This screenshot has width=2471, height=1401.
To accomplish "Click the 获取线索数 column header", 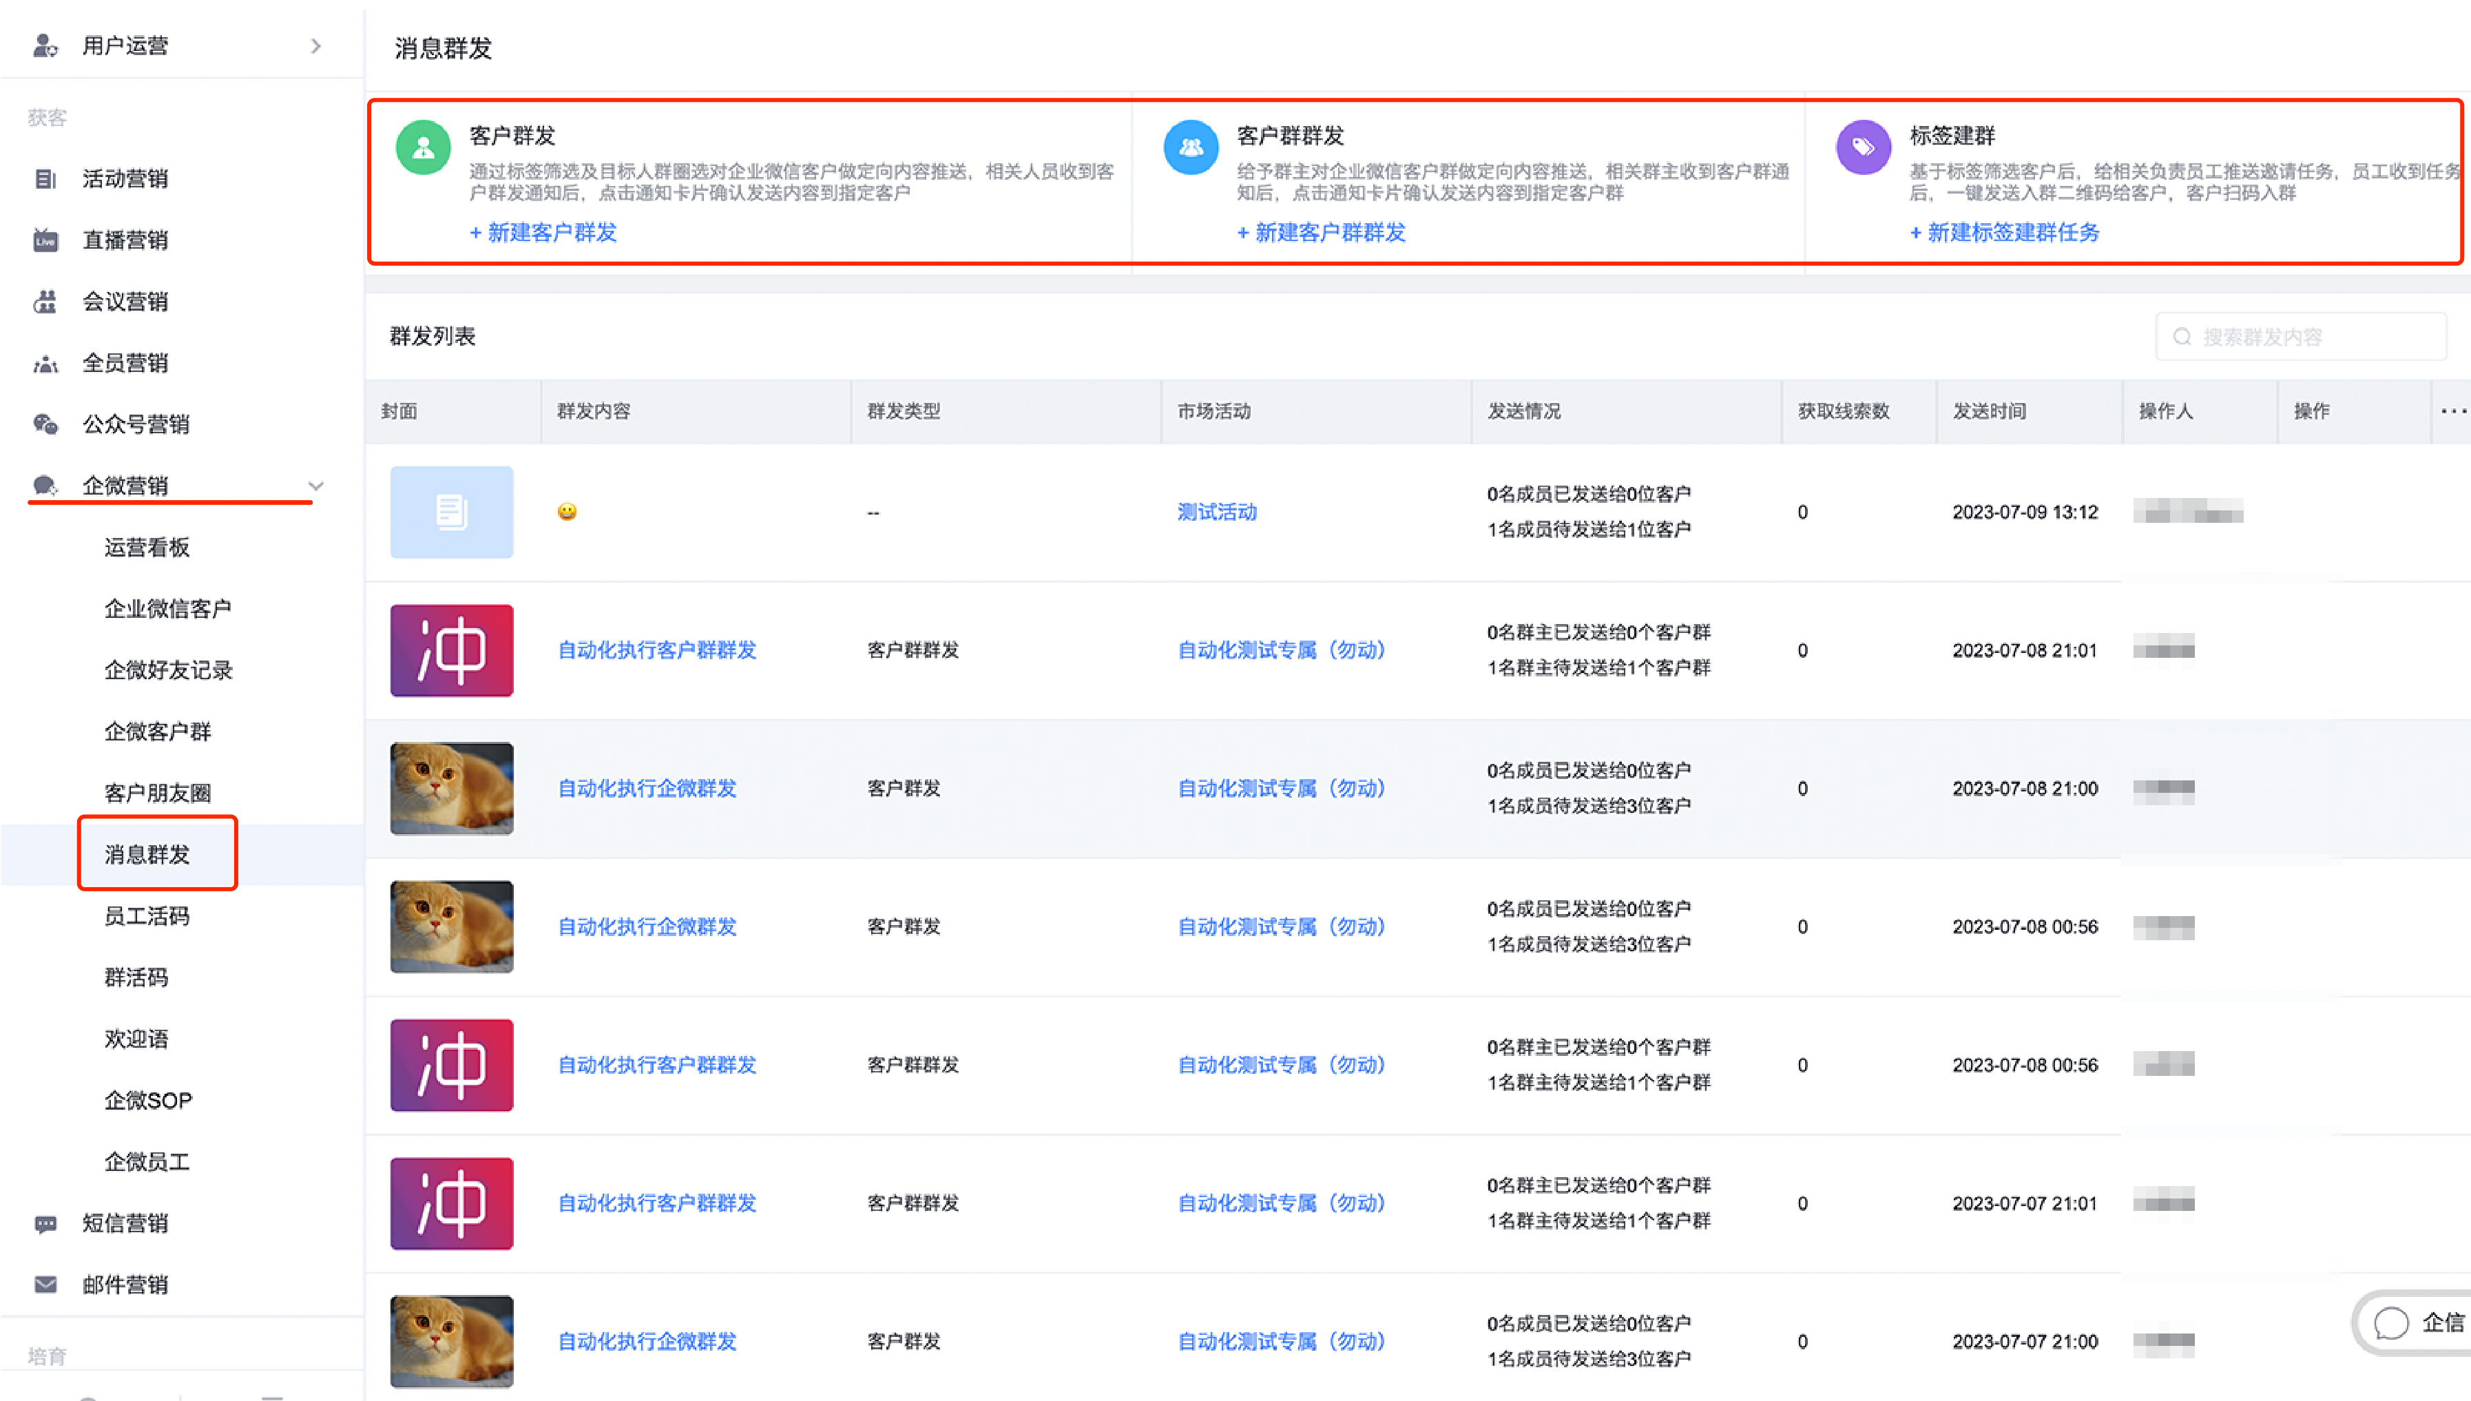I will pos(1844,411).
